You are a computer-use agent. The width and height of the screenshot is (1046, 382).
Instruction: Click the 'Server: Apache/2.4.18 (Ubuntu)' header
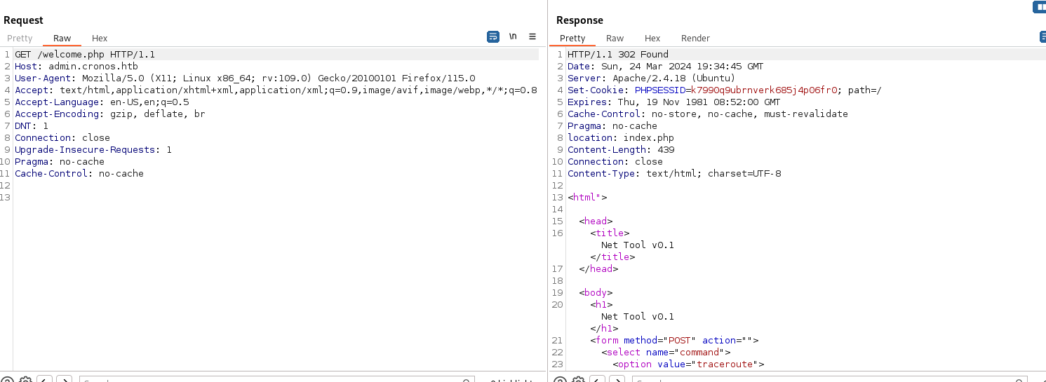(x=652, y=79)
